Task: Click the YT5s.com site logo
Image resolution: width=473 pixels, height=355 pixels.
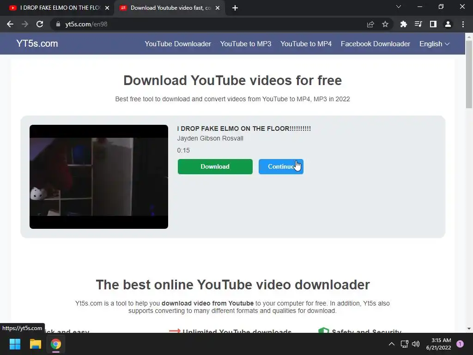Action: point(37,43)
